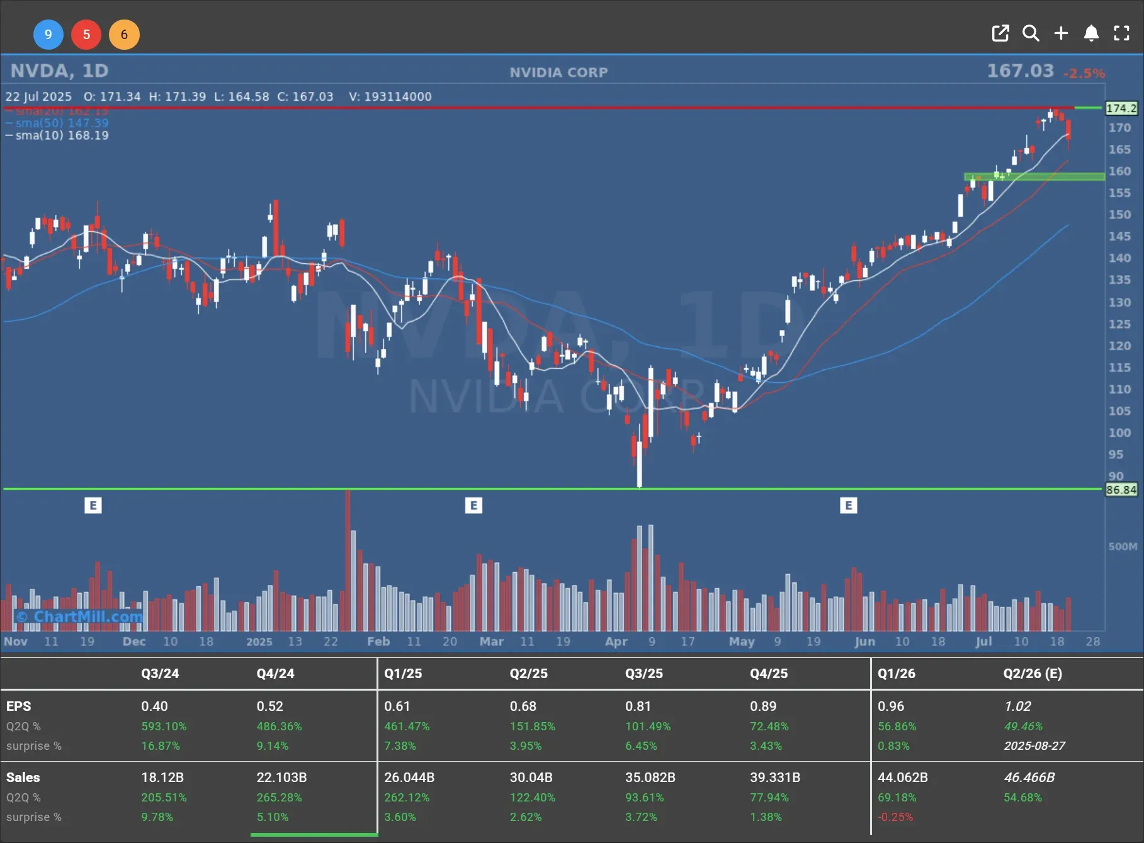The image size is (1144, 843).
Task: Click the V: 193114000 volume readout
Action: point(390,97)
